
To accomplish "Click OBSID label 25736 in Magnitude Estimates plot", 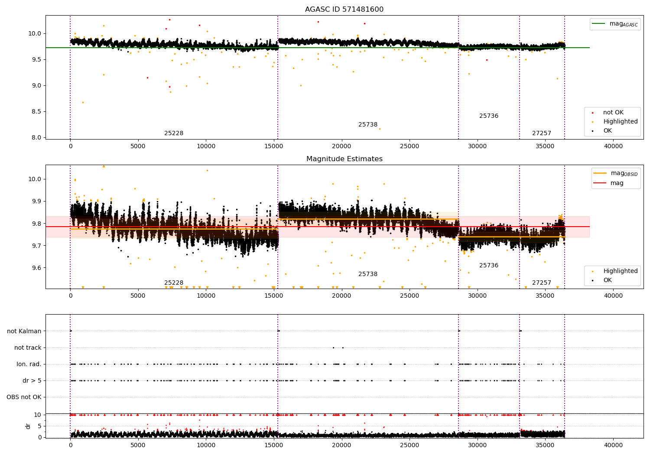I will coord(489,266).
